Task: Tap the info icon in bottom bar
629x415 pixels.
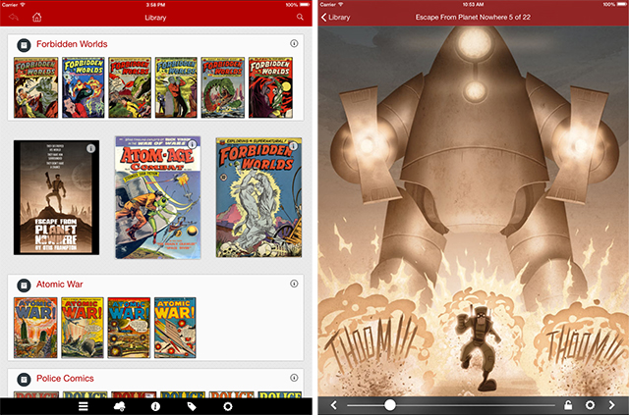Action: [155, 406]
